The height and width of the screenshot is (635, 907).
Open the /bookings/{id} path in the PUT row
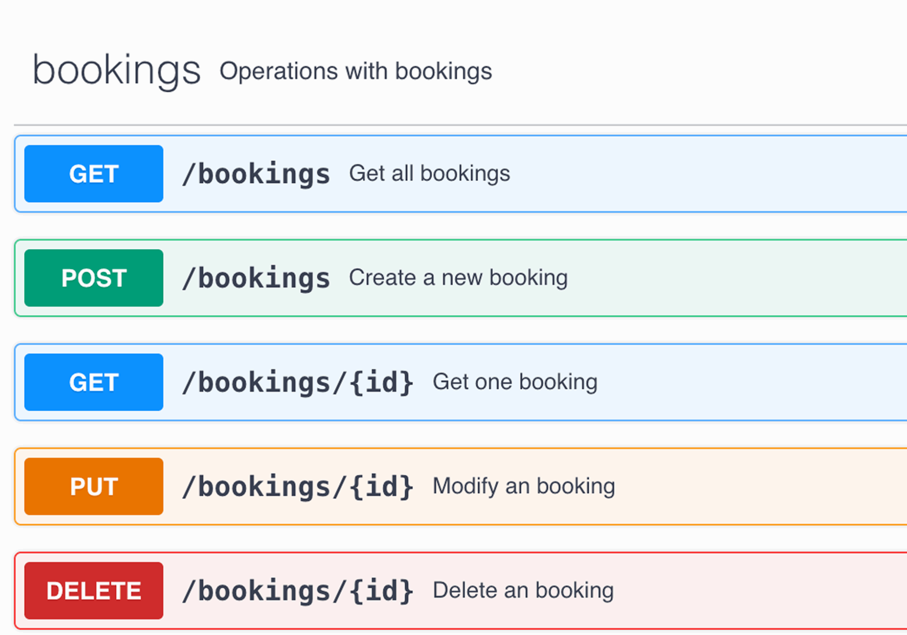pyautogui.click(x=298, y=487)
